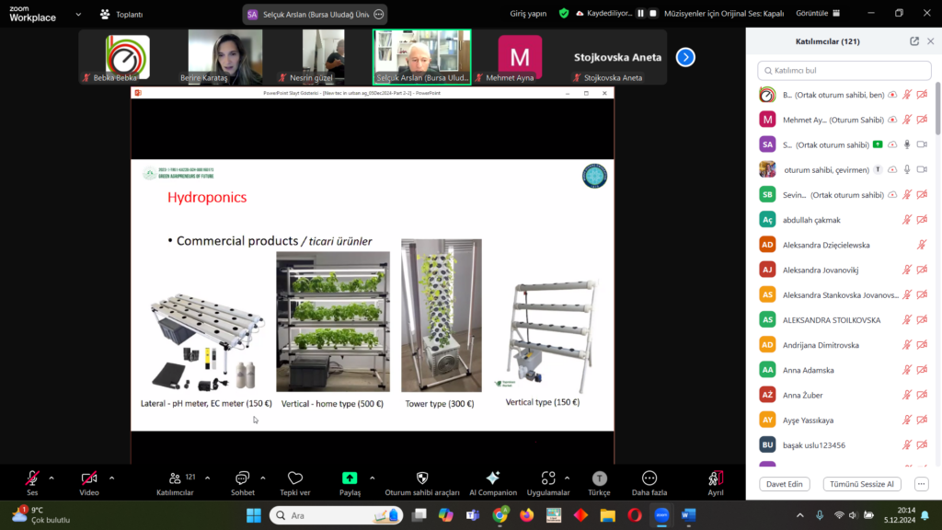Unmute microphone with the Ses button

[x=32, y=478]
